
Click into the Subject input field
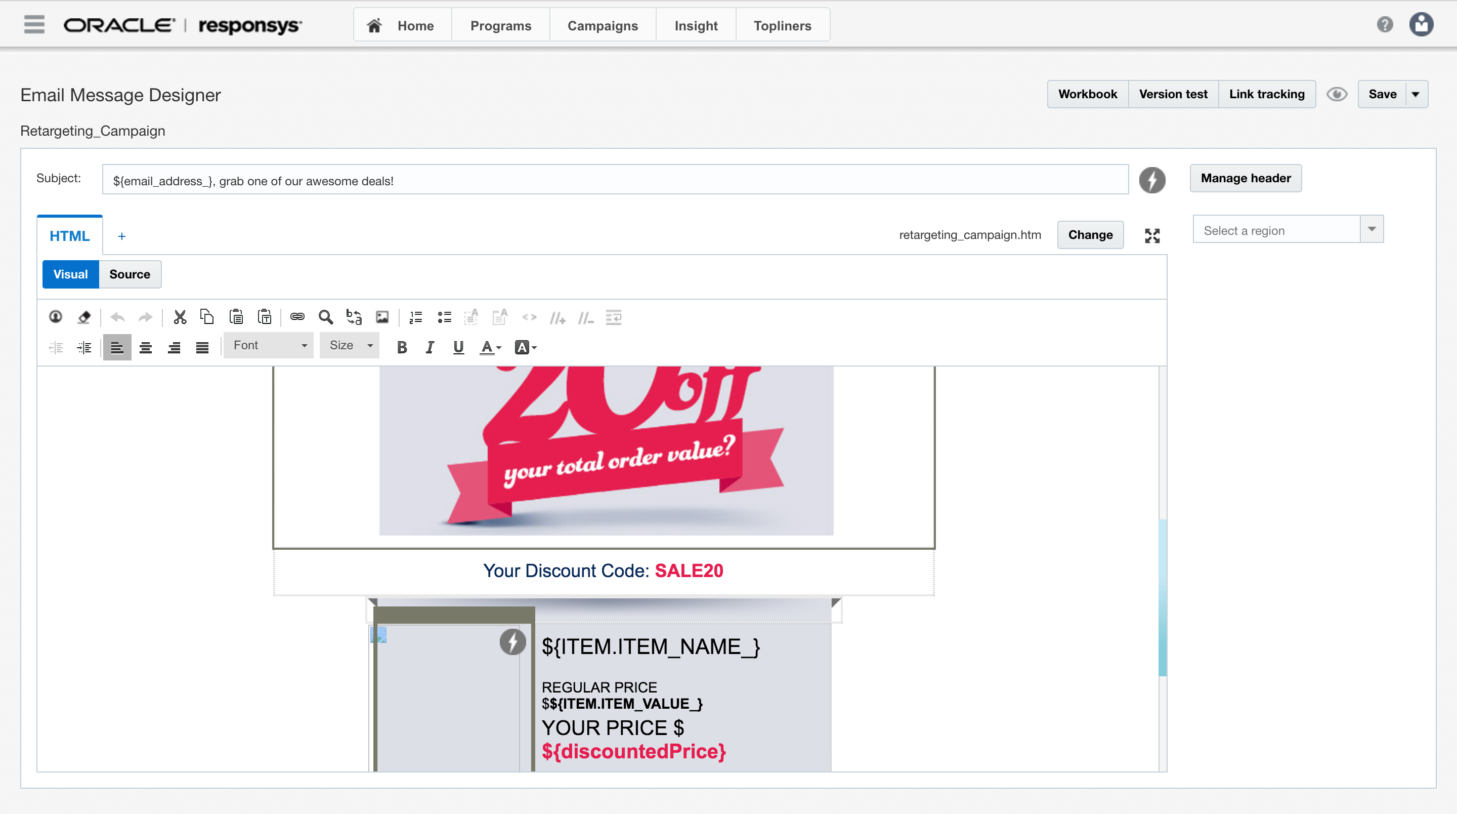point(614,181)
